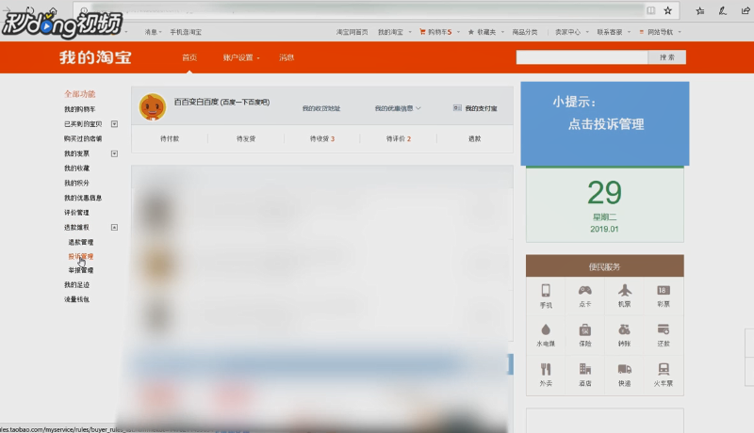The width and height of the screenshot is (754, 433).
Task: Click 手机逛淘宝 in the top bar
Action: [x=186, y=32]
